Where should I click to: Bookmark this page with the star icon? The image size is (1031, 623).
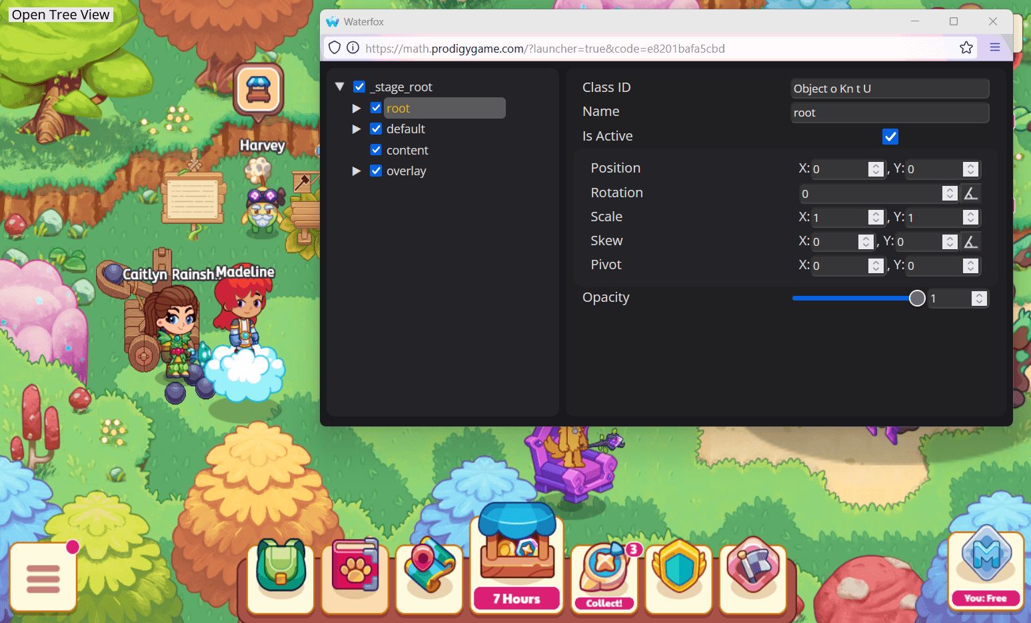point(966,48)
